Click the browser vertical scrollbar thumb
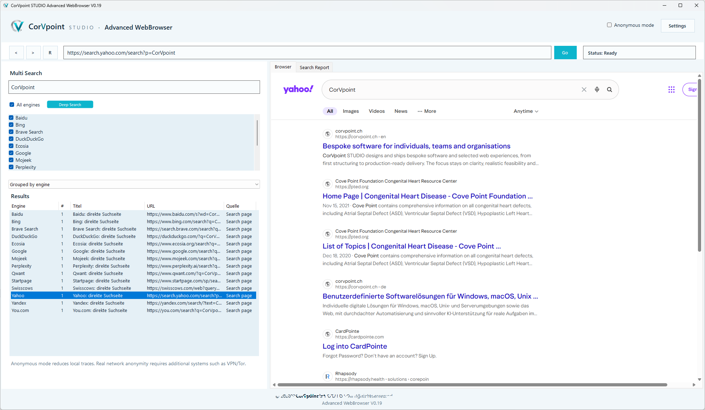The height and width of the screenshot is (410, 705). click(699, 165)
